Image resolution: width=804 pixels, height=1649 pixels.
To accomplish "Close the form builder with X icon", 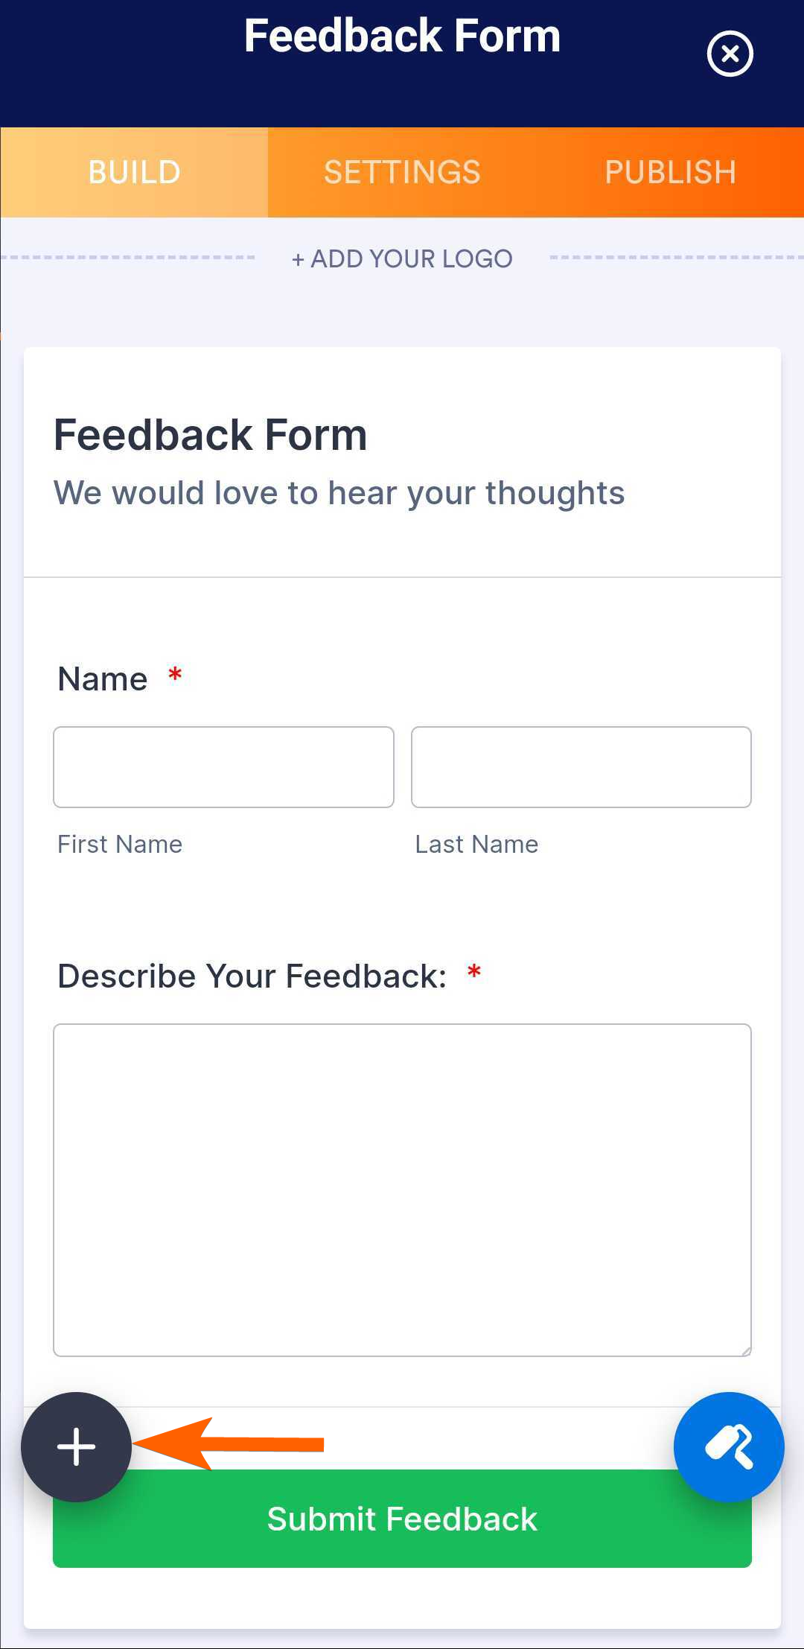I will coord(730,54).
